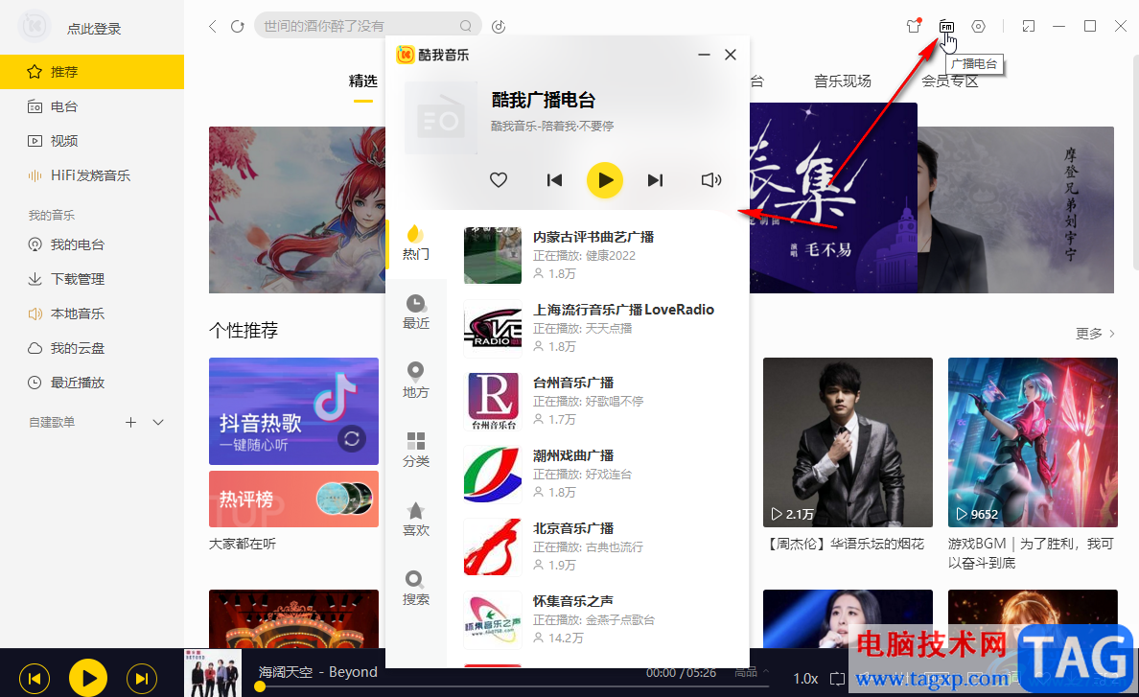
Task: Open the 抖音热歌 playlist card
Action: [293, 411]
